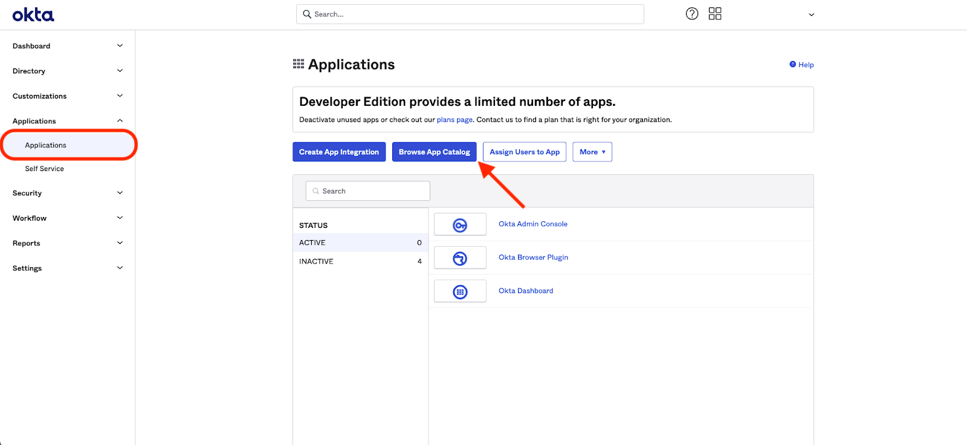
Task: Click the Okta logo
Action: (33, 15)
